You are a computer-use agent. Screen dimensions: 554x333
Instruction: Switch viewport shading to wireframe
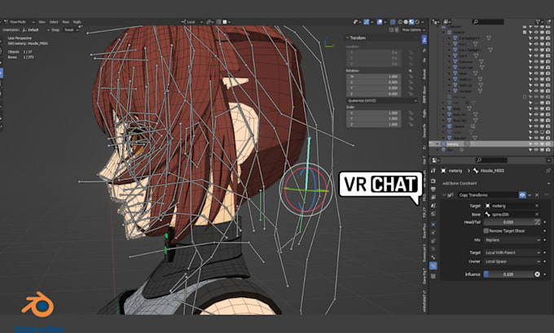(400, 22)
